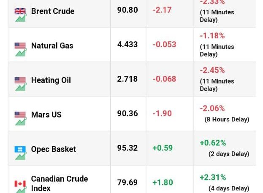
Task: Click the Heating Oil percent change -2.45%
Action: pyautogui.click(x=212, y=70)
